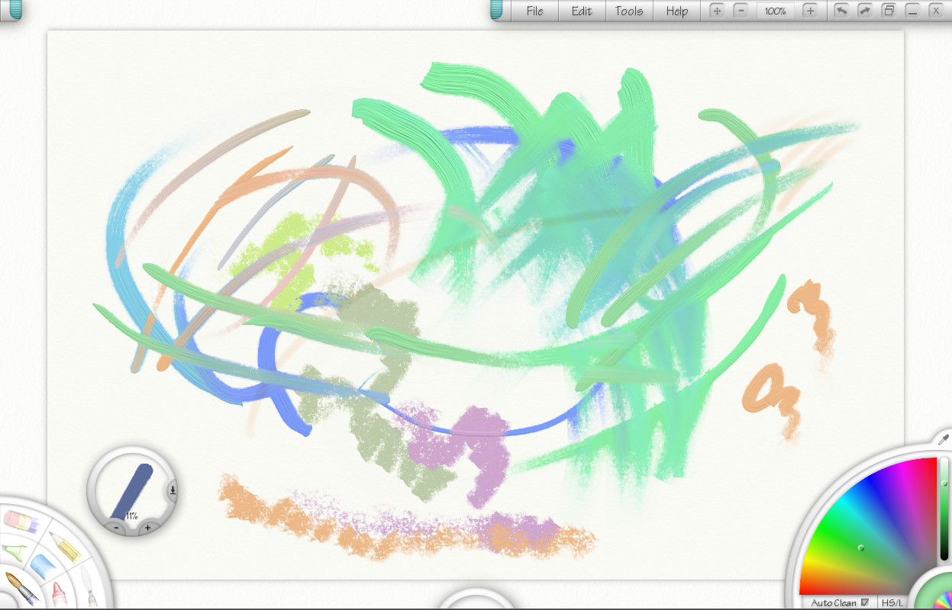Open the Help menu
952x610 pixels.
676,11
